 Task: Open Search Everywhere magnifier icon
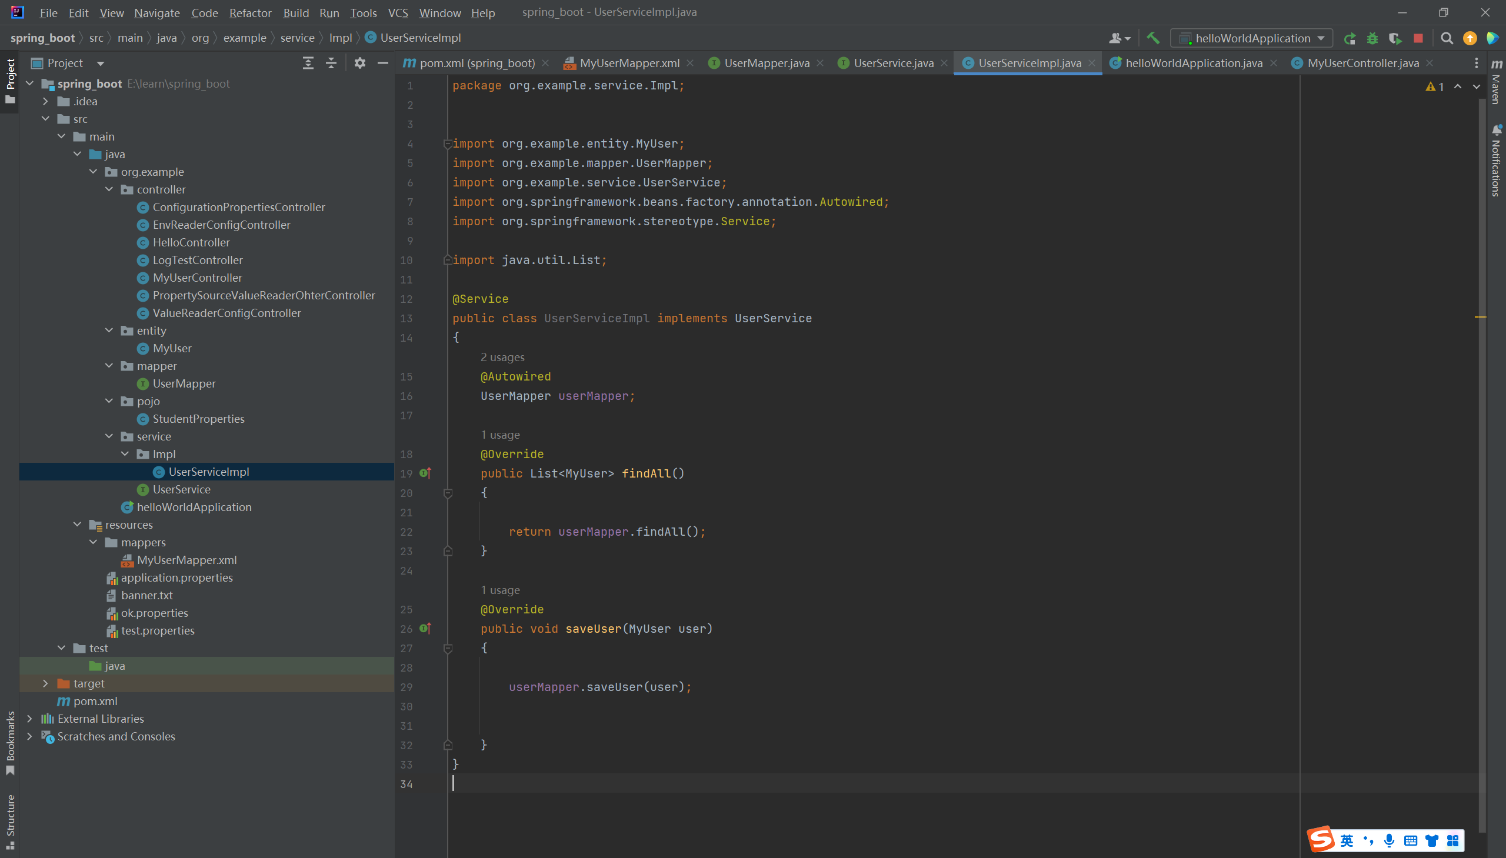tap(1447, 38)
